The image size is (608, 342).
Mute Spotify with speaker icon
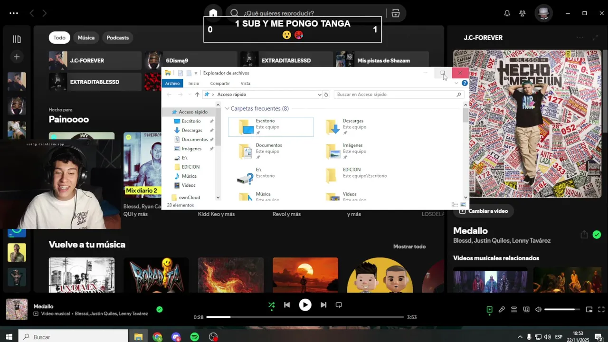point(538,310)
